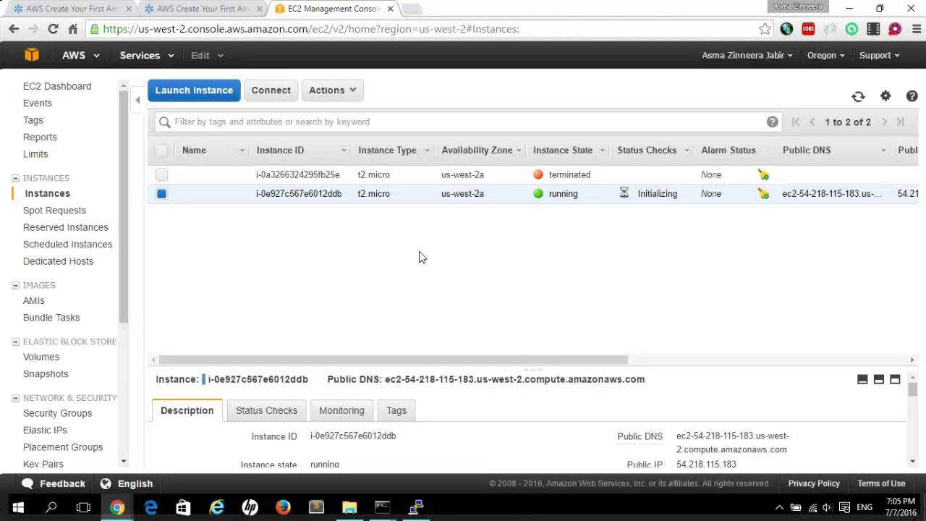Screen dimensions: 926x521
Task: Change the language from English
Action: (x=127, y=483)
